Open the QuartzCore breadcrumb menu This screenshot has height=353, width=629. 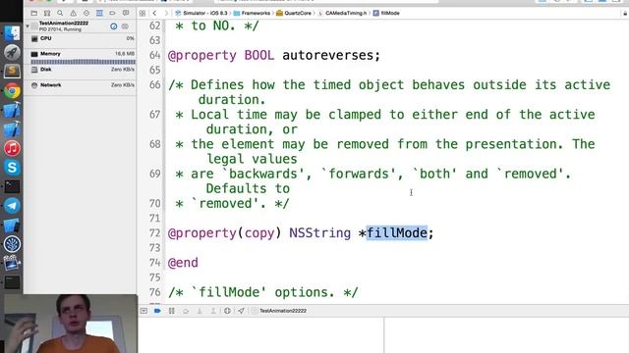[x=294, y=13]
